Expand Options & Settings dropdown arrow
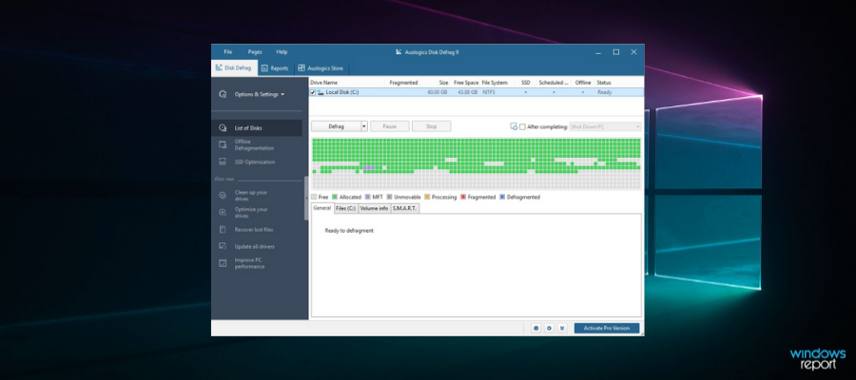 [x=282, y=95]
